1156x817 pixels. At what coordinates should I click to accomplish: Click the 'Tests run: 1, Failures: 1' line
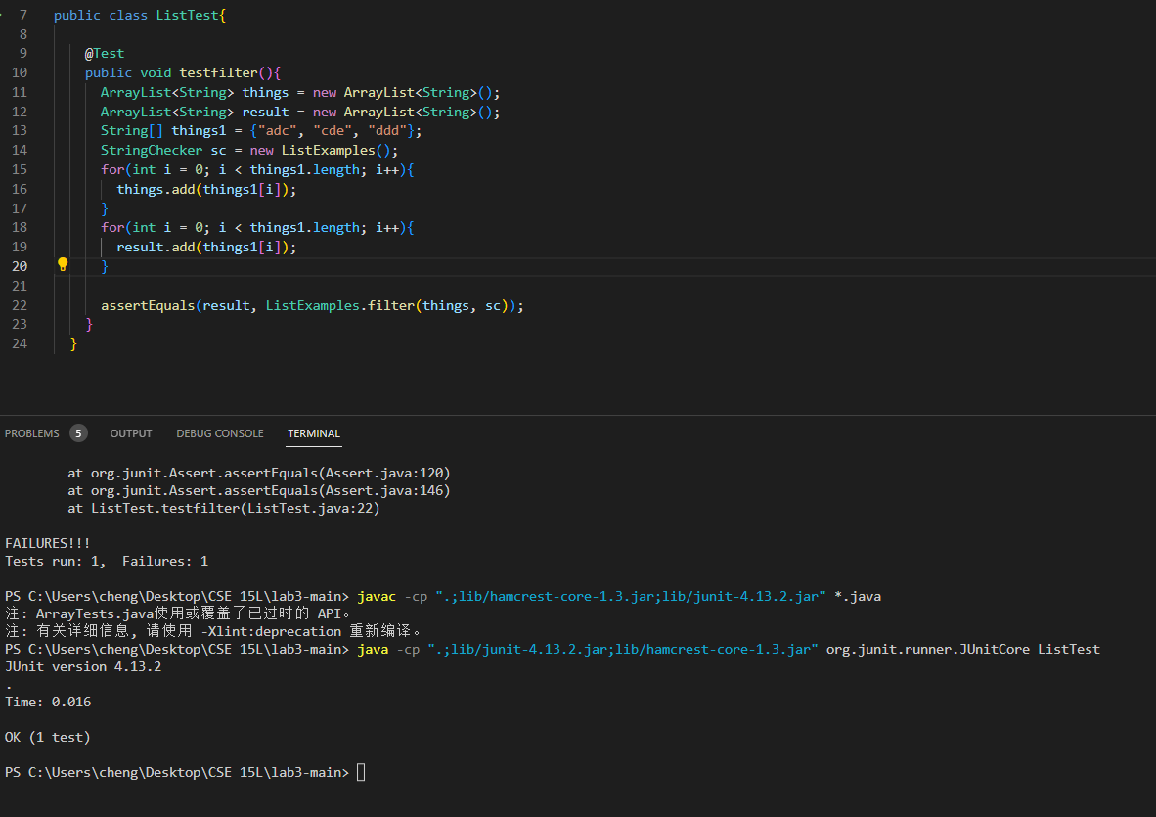pos(107,561)
